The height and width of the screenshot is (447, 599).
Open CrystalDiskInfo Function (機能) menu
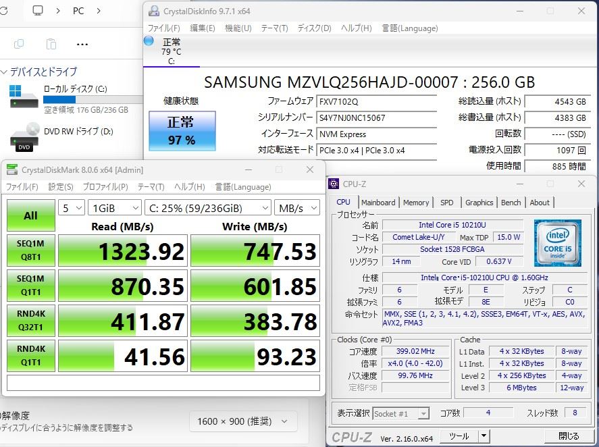coord(238,28)
